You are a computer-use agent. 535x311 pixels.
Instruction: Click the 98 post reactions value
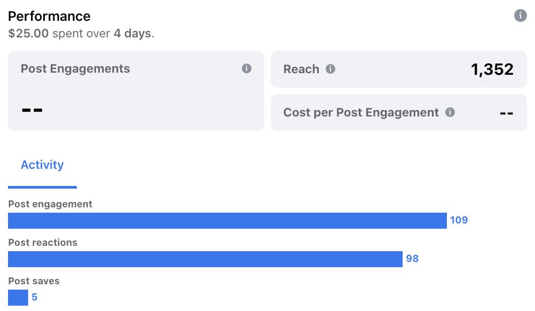click(x=412, y=259)
